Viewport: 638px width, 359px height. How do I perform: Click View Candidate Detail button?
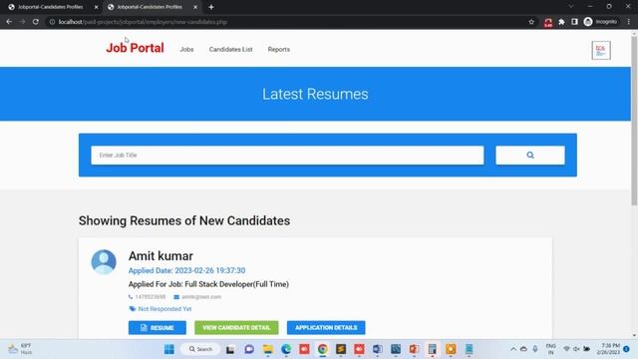coord(236,328)
